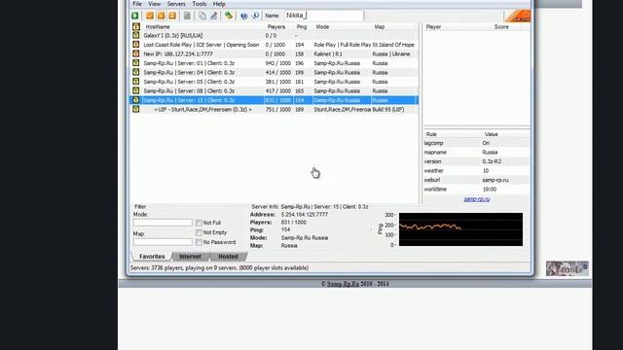Open the Servers menu
The image size is (623, 350).
176,4
